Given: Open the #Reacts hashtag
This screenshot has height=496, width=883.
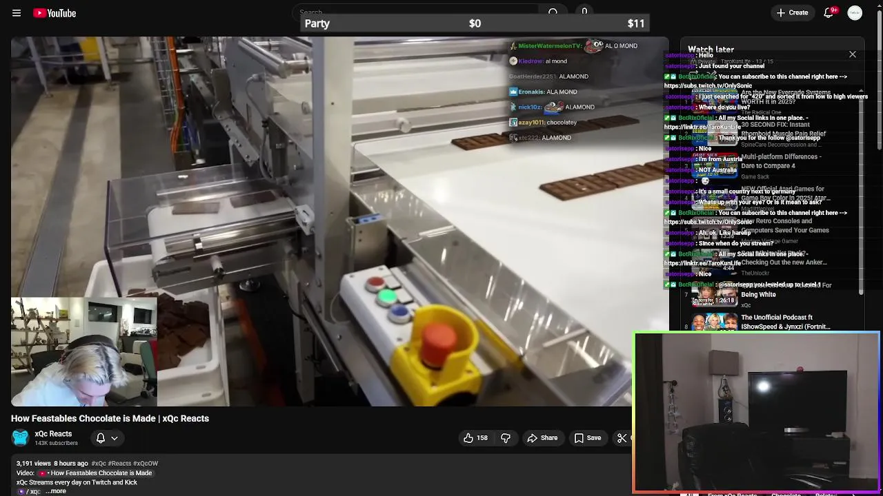Looking at the screenshot, I should [119, 464].
